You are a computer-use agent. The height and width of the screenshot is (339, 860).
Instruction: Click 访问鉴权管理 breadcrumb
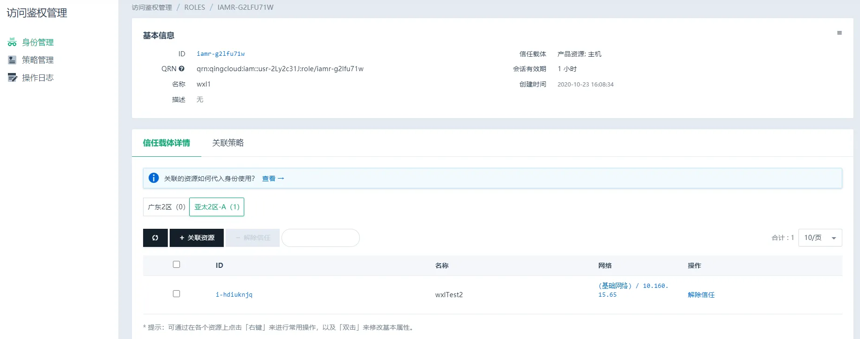[152, 7]
